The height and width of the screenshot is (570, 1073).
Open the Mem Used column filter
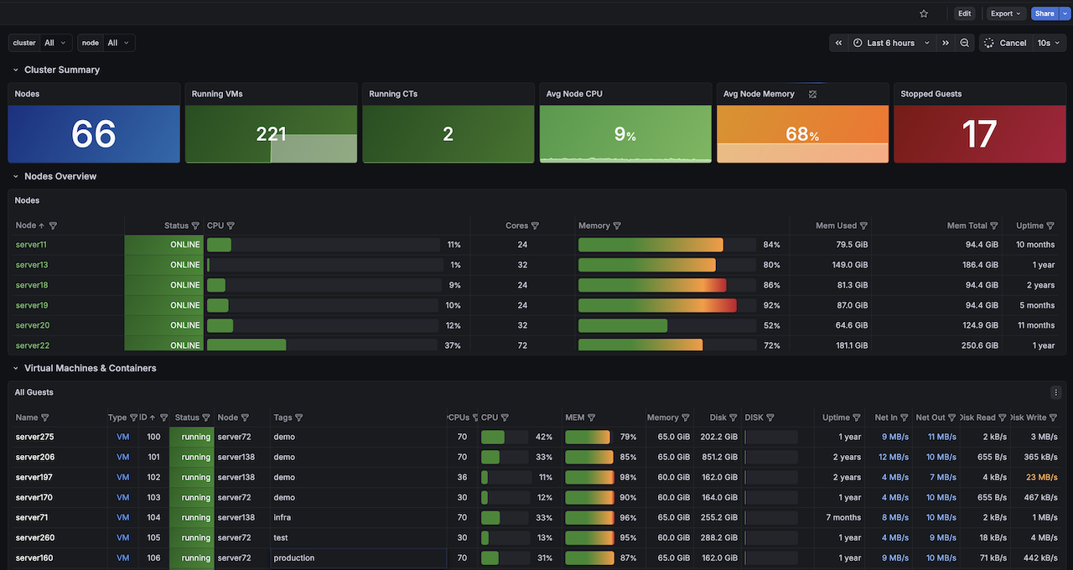864,225
